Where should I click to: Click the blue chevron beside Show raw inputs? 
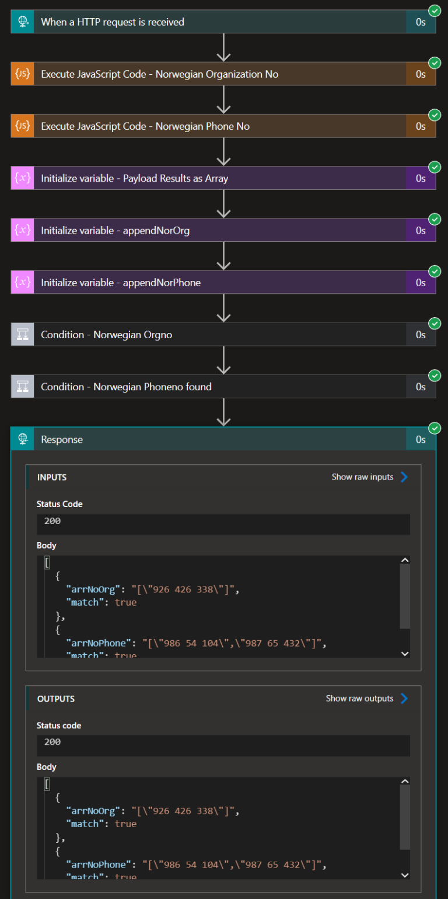[x=405, y=477]
